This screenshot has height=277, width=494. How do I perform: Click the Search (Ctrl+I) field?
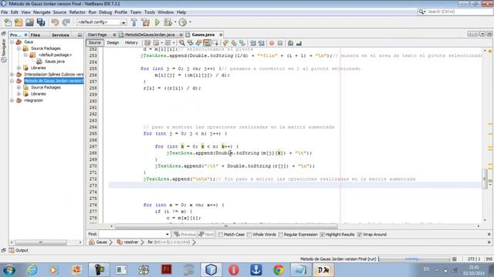click(x=455, y=12)
